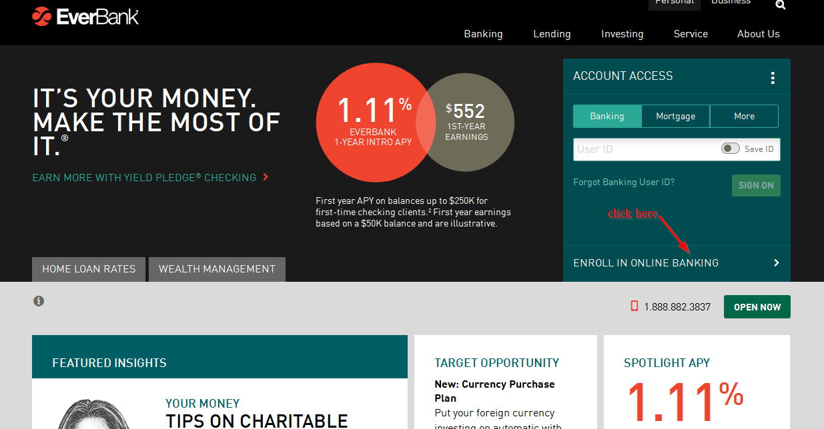Click Target Opportunity heading

pos(496,363)
